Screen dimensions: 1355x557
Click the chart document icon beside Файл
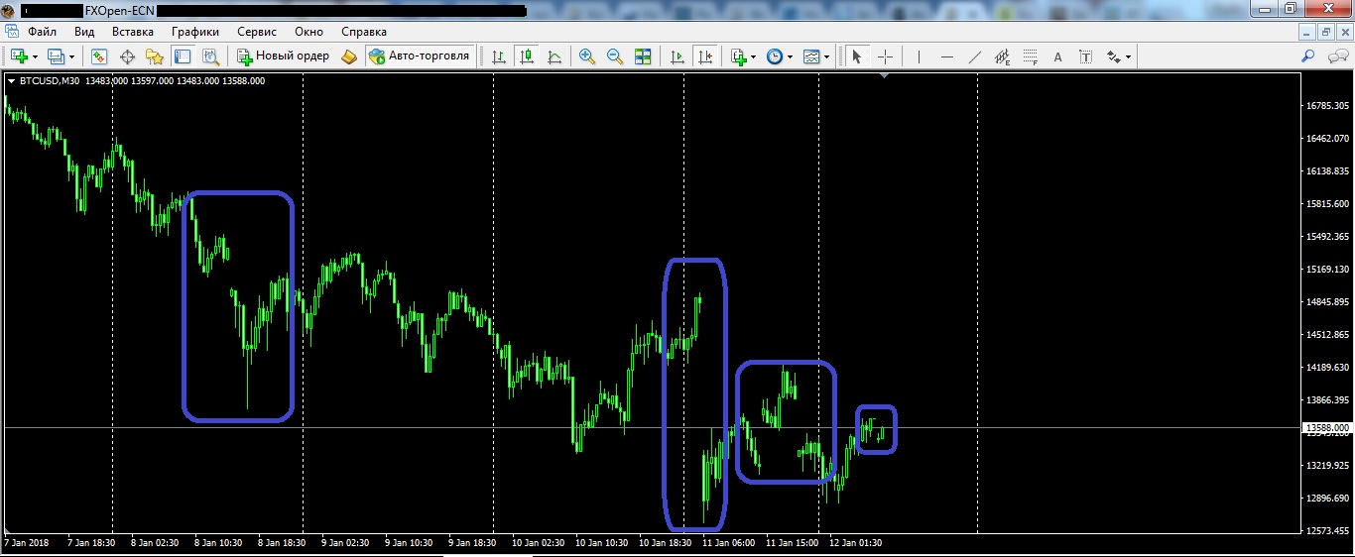[x=12, y=32]
